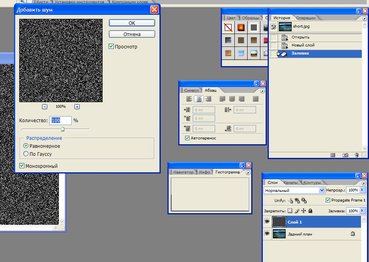The height and width of the screenshot is (262, 369).
Task: Click the zoom out minus icon under preview
Action: (x=44, y=107)
